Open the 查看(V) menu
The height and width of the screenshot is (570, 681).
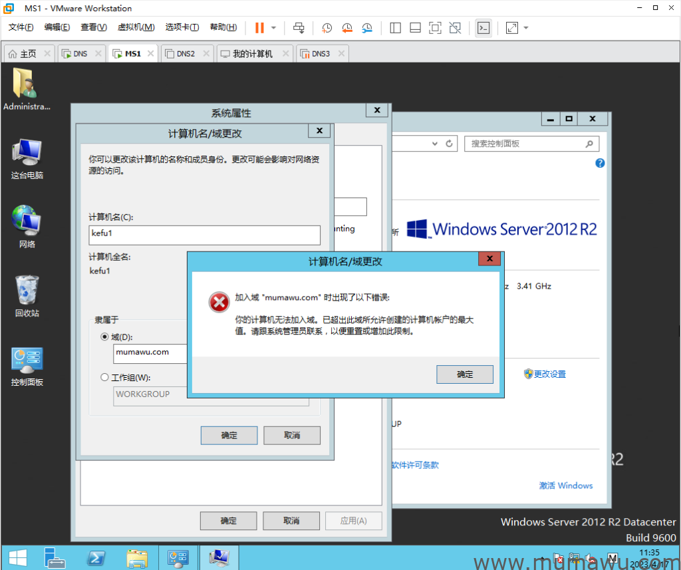93,27
